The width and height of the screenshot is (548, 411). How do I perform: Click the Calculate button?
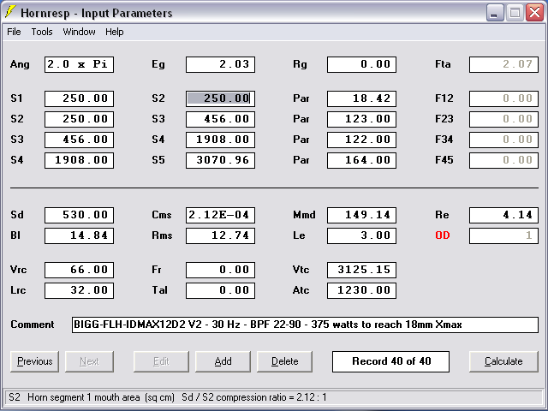pos(503,361)
